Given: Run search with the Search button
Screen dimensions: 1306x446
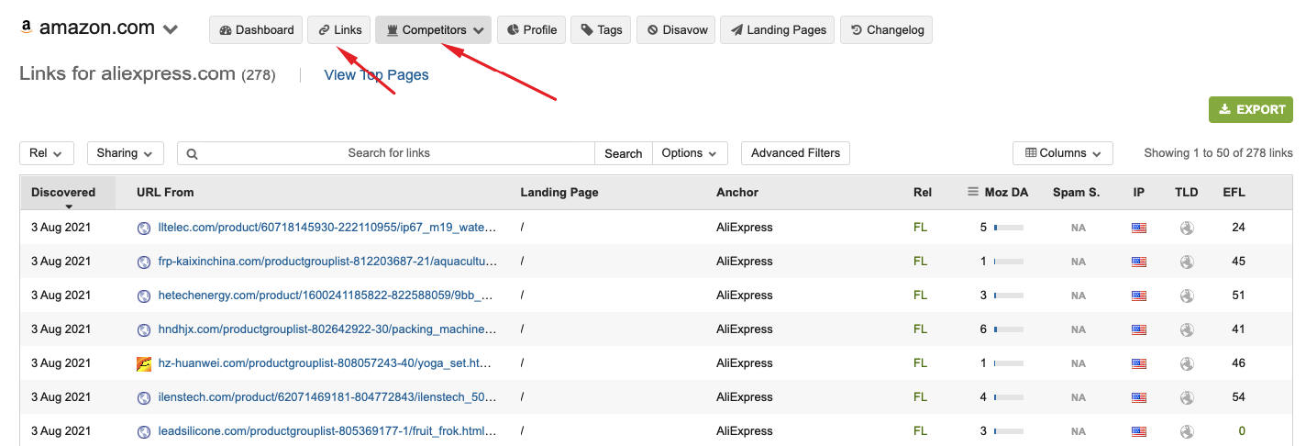Looking at the screenshot, I should [x=623, y=153].
